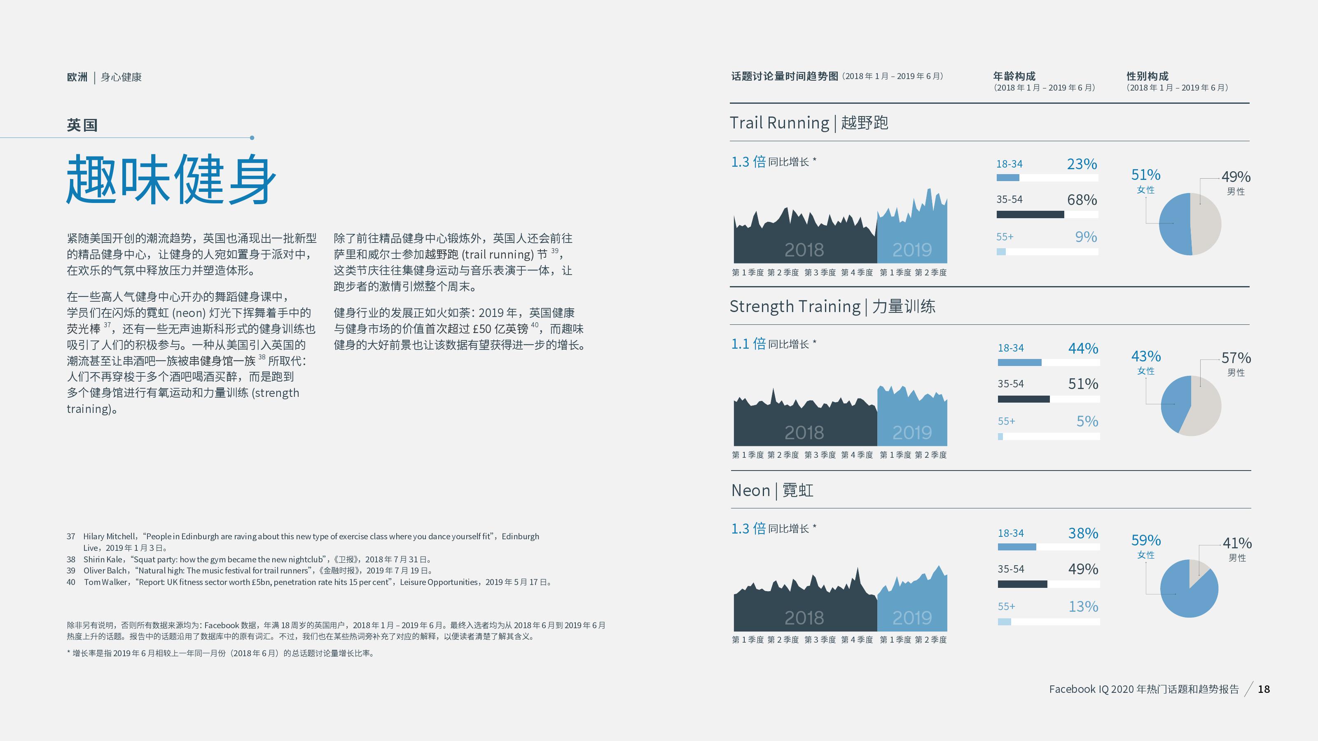Click the 1.1 倍 growth label

(748, 344)
